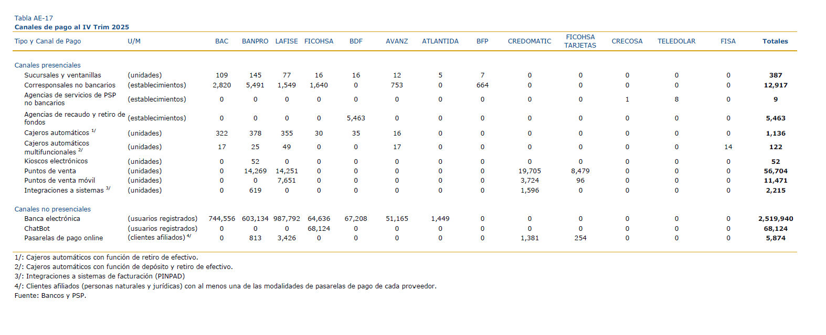
Task: Click the table title 'Tabla AE-17'
Action: pyautogui.click(x=34, y=18)
